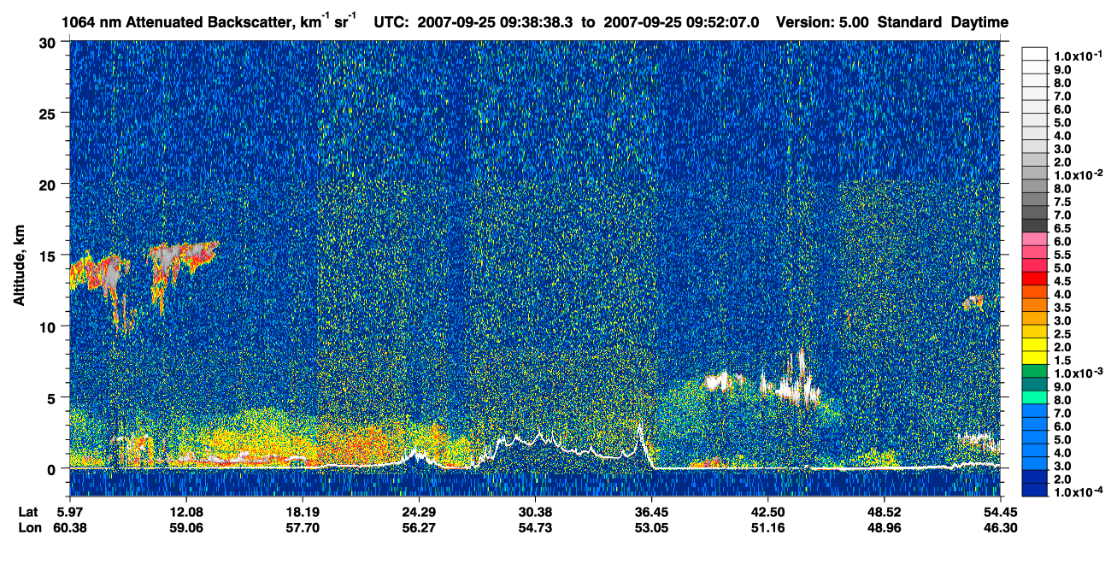Click latitude value '54.45'

999,511
